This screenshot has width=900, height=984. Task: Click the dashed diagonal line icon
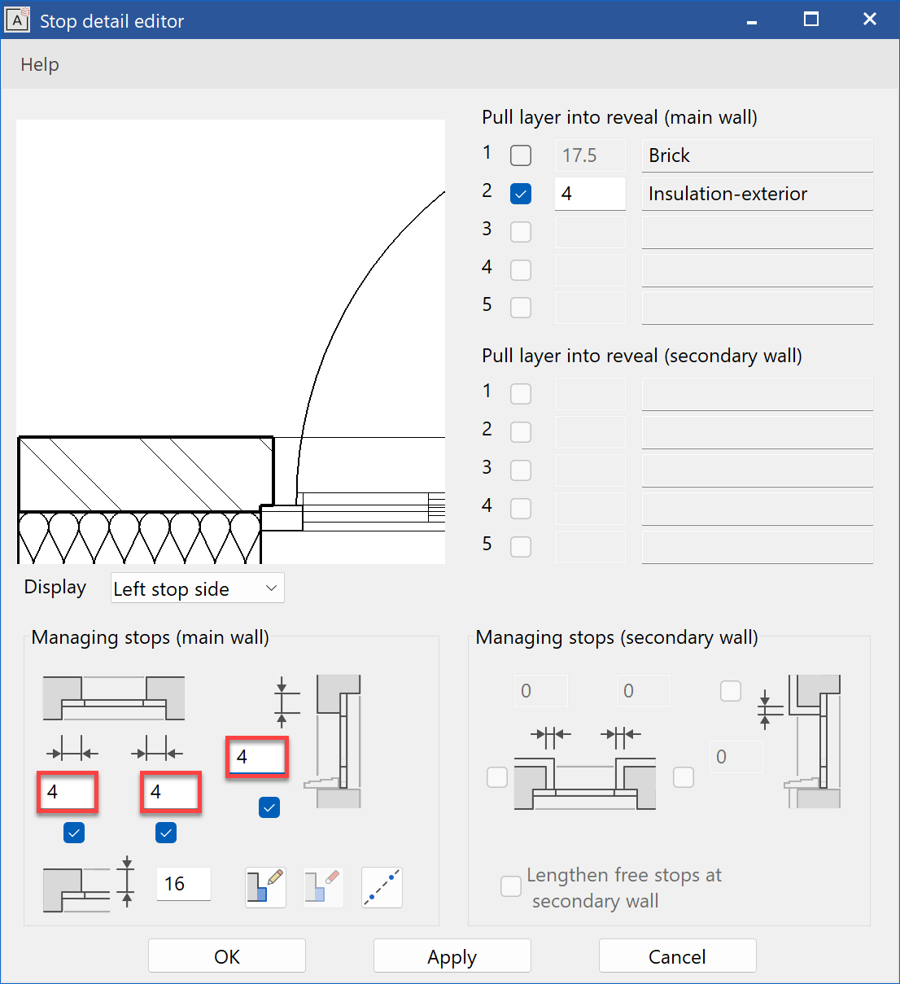click(382, 887)
